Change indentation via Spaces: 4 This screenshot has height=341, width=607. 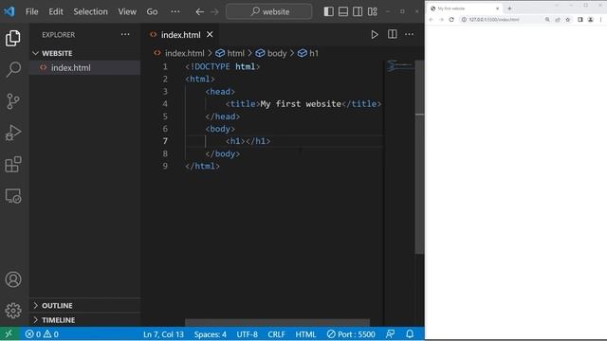[211, 334]
